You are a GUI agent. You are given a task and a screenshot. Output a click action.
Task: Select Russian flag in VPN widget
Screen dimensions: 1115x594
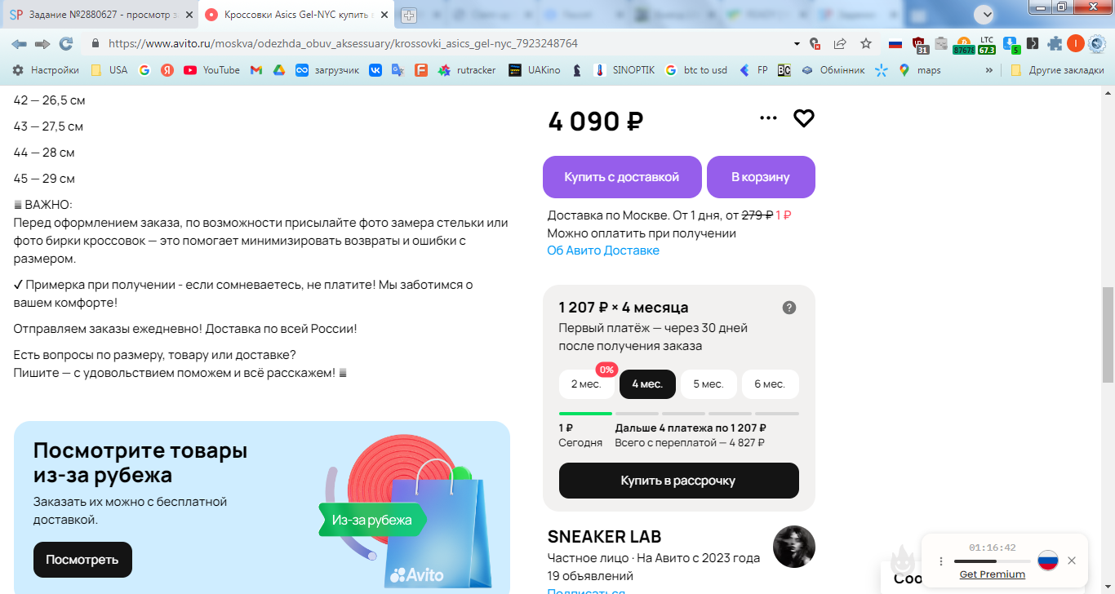1048,561
